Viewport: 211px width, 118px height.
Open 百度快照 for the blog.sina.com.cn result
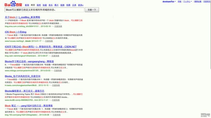pos(58,26)
